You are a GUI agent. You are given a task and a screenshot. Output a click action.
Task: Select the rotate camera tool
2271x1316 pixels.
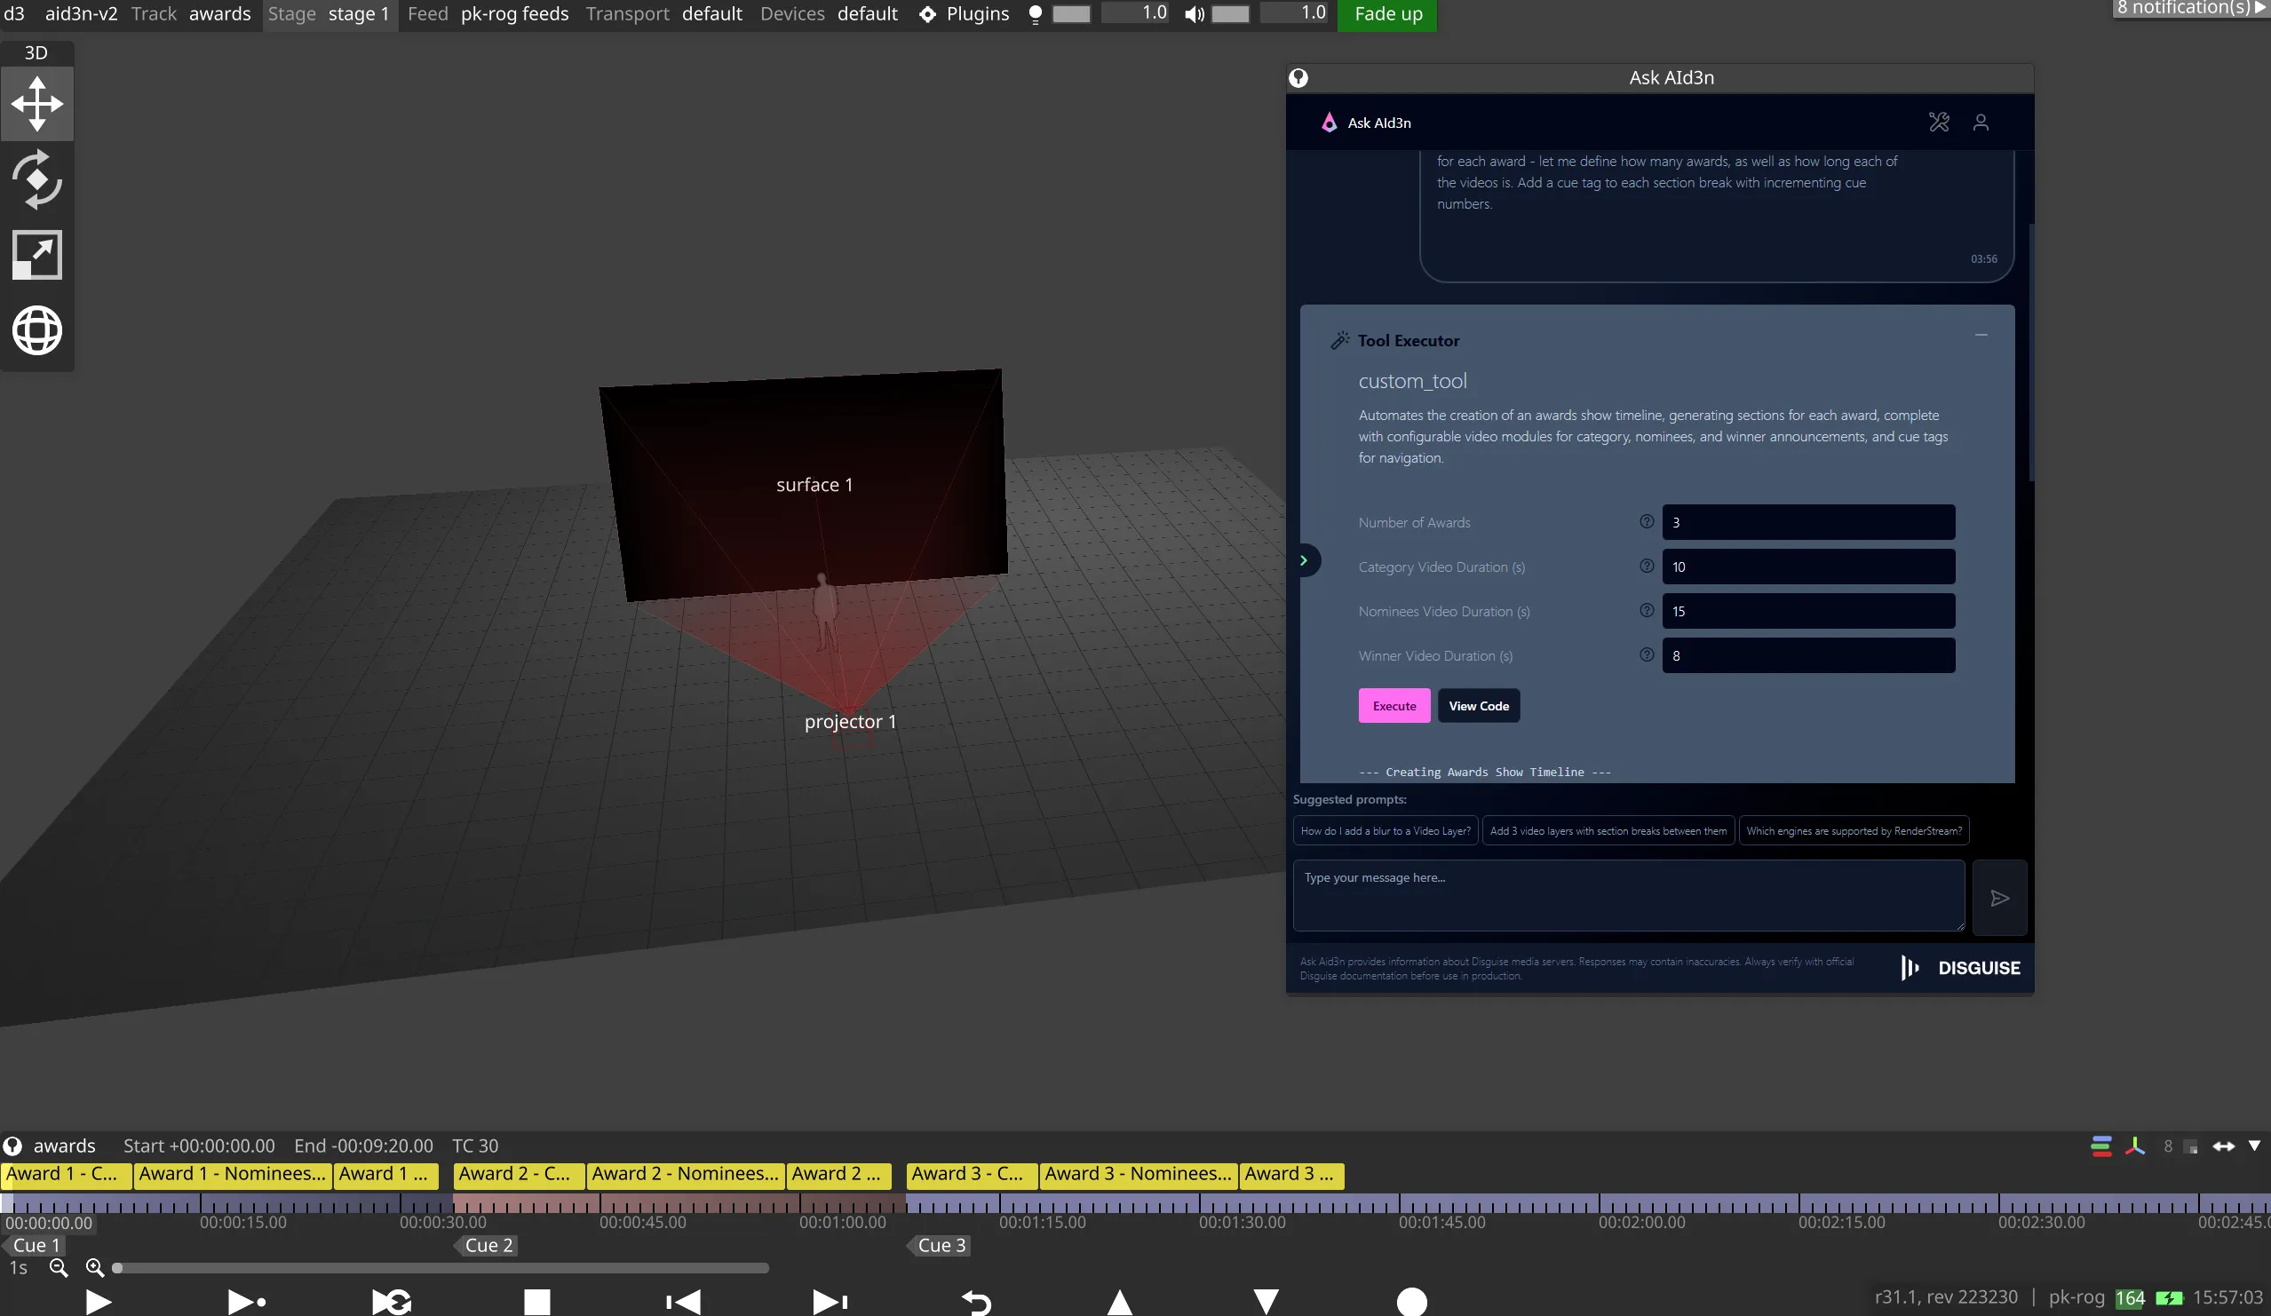37,179
